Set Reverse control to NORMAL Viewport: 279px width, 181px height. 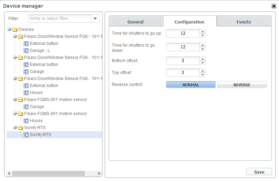click(x=191, y=85)
